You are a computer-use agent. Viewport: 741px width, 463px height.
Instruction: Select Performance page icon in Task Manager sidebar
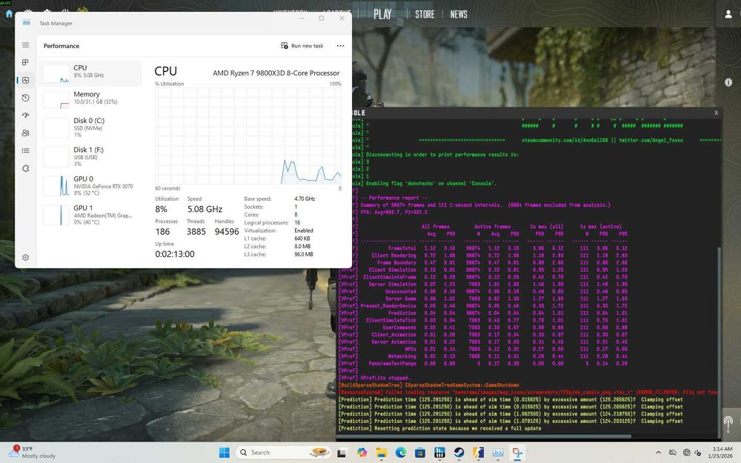(x=25, y=80)
